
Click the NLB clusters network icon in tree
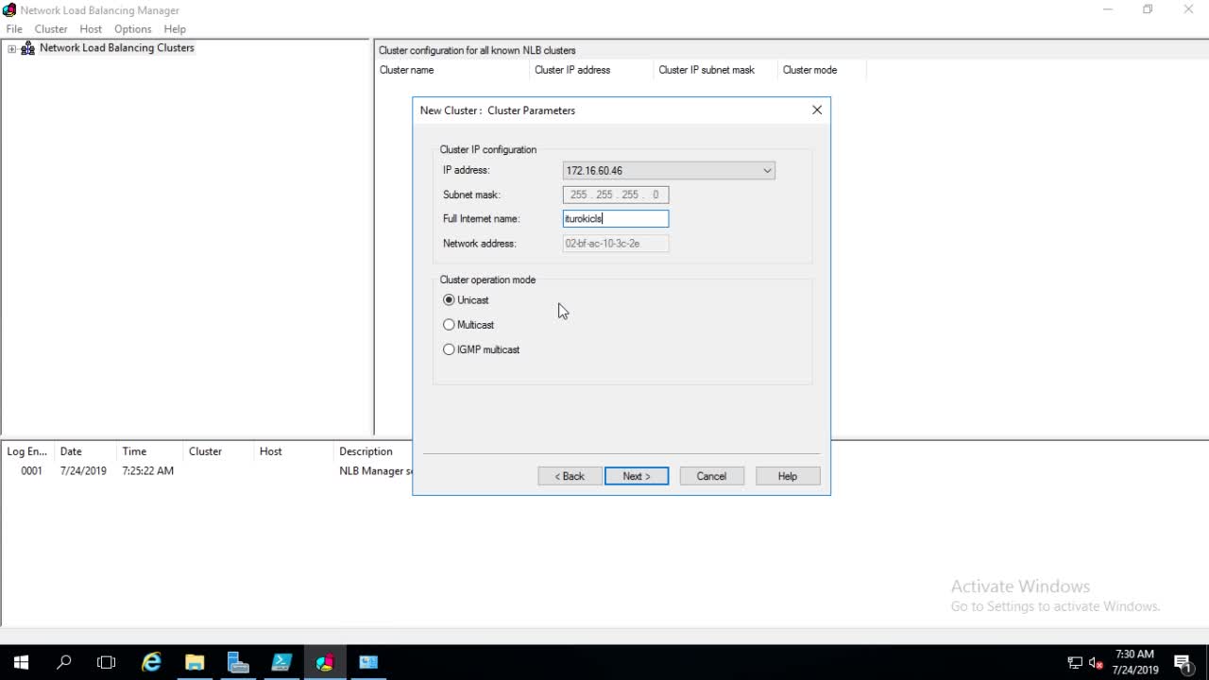[x=27, y=48]
